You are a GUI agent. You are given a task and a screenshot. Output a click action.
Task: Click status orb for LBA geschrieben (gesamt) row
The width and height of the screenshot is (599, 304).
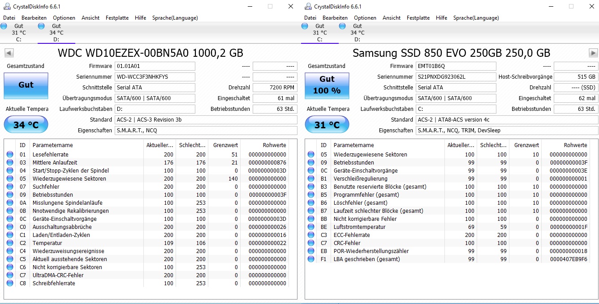pyautogui.click(x=311, y=259)
